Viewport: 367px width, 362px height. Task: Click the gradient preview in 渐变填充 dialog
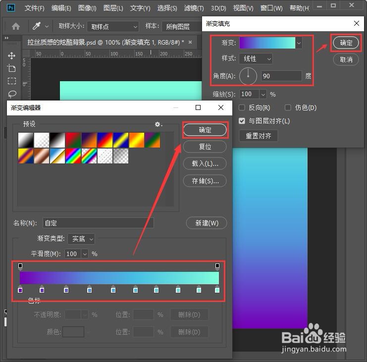pyautogui.click(x=267, y=43)
